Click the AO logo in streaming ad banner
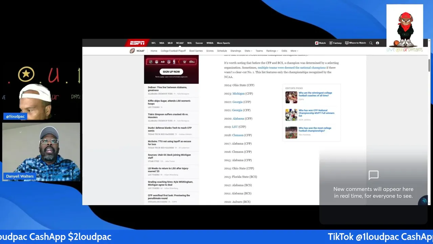 (x=163, y=62)
